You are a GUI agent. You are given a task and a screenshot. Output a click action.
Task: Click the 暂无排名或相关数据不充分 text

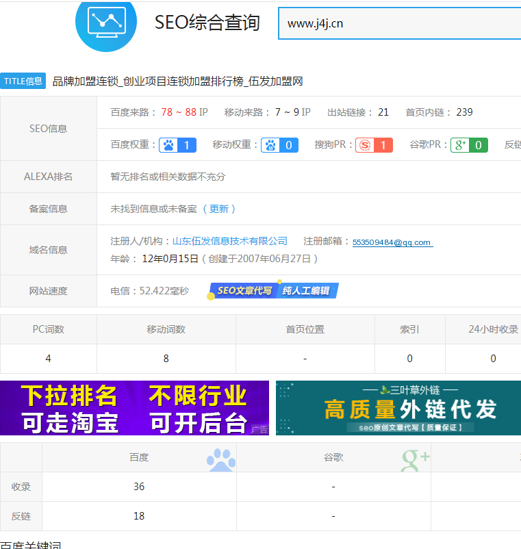click(168, 177)
